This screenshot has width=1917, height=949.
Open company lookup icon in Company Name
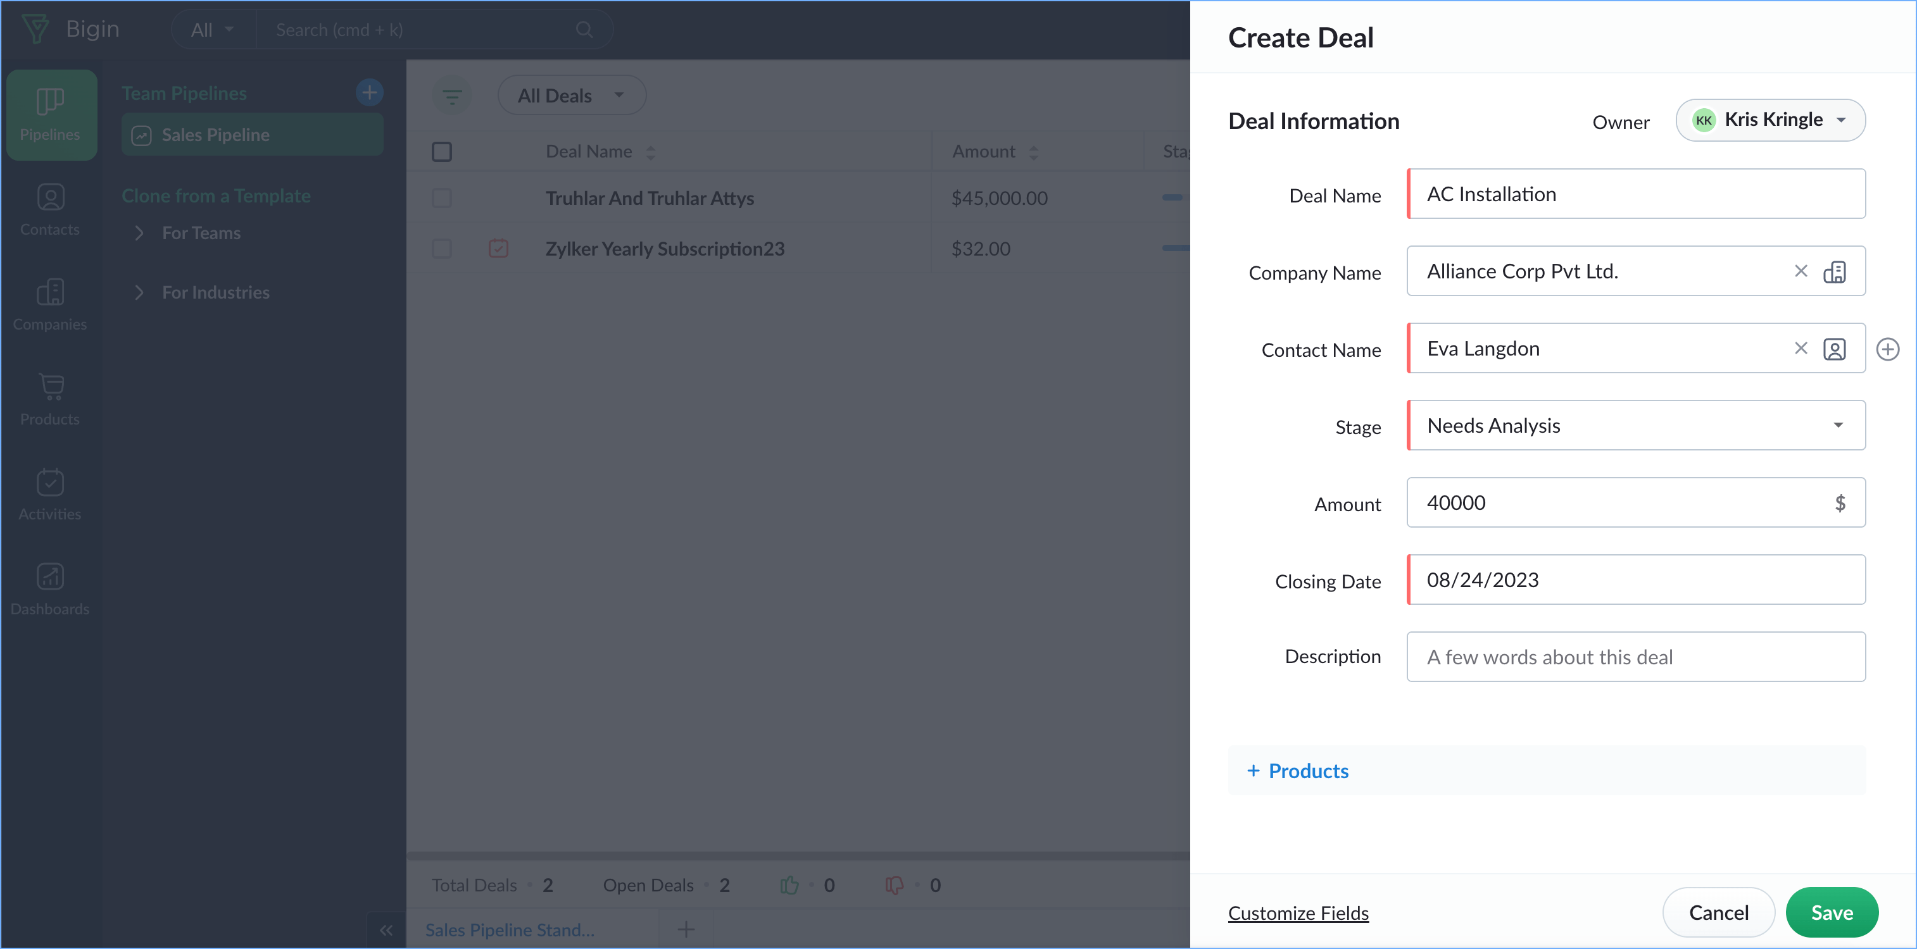click(x=1835, y=271)
